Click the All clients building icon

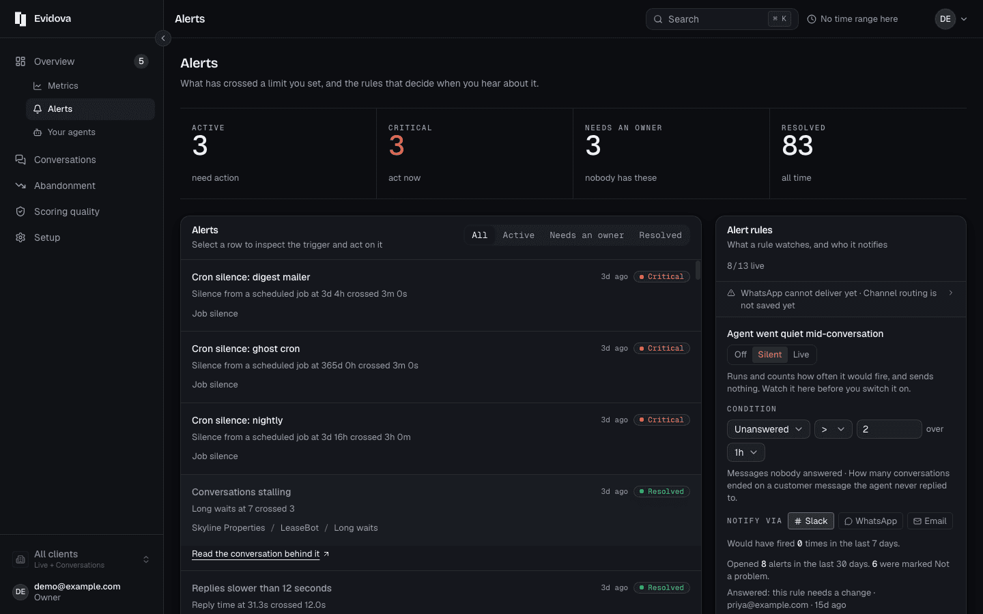click(20, 559)
